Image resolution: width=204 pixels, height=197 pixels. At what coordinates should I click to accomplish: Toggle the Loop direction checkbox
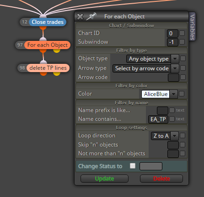[x=183, y=135]
